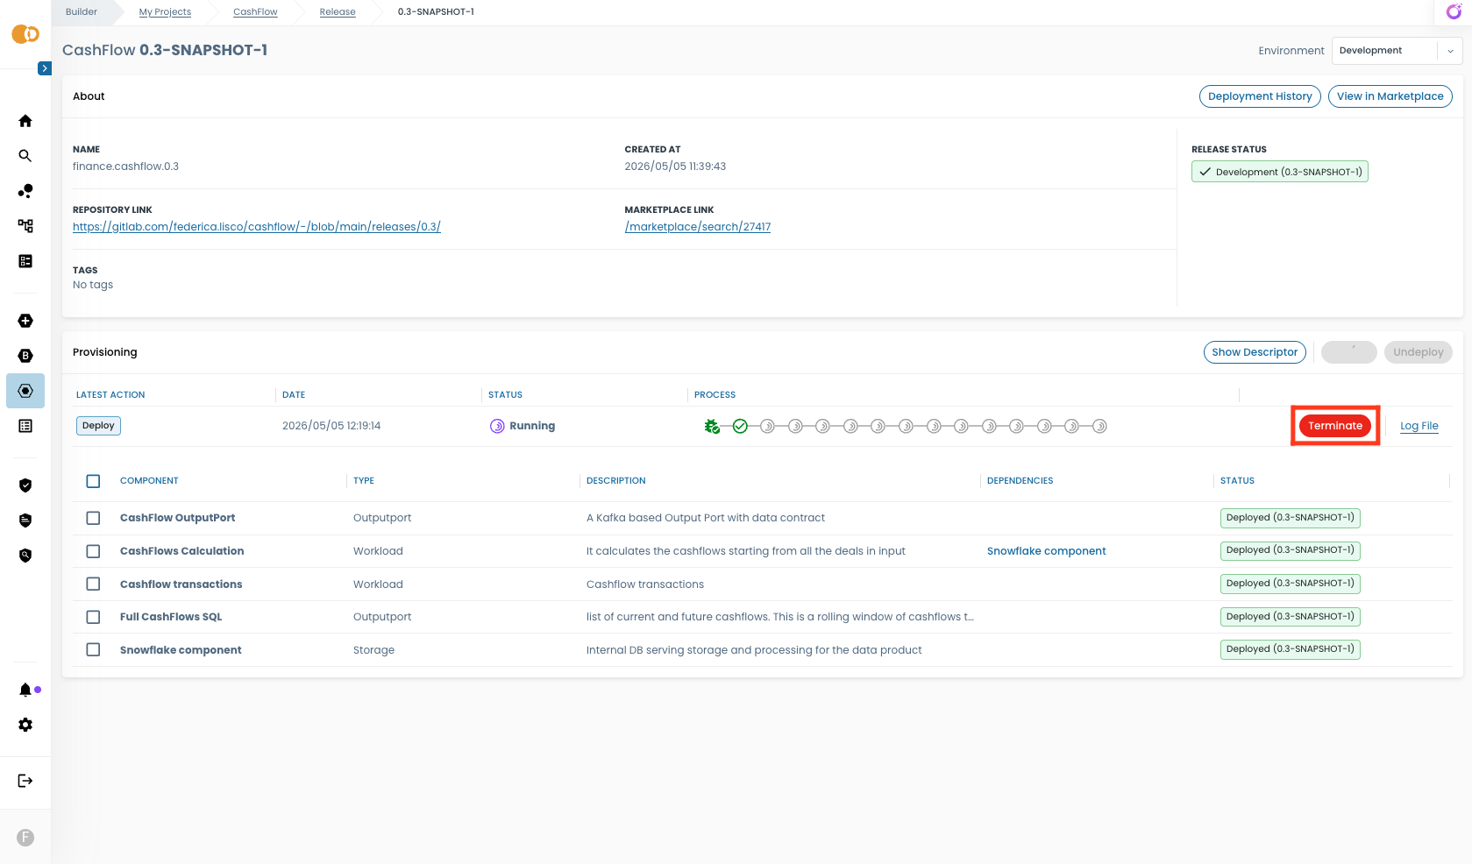Click the orange app logo
1472x864 pixels.
25,34
